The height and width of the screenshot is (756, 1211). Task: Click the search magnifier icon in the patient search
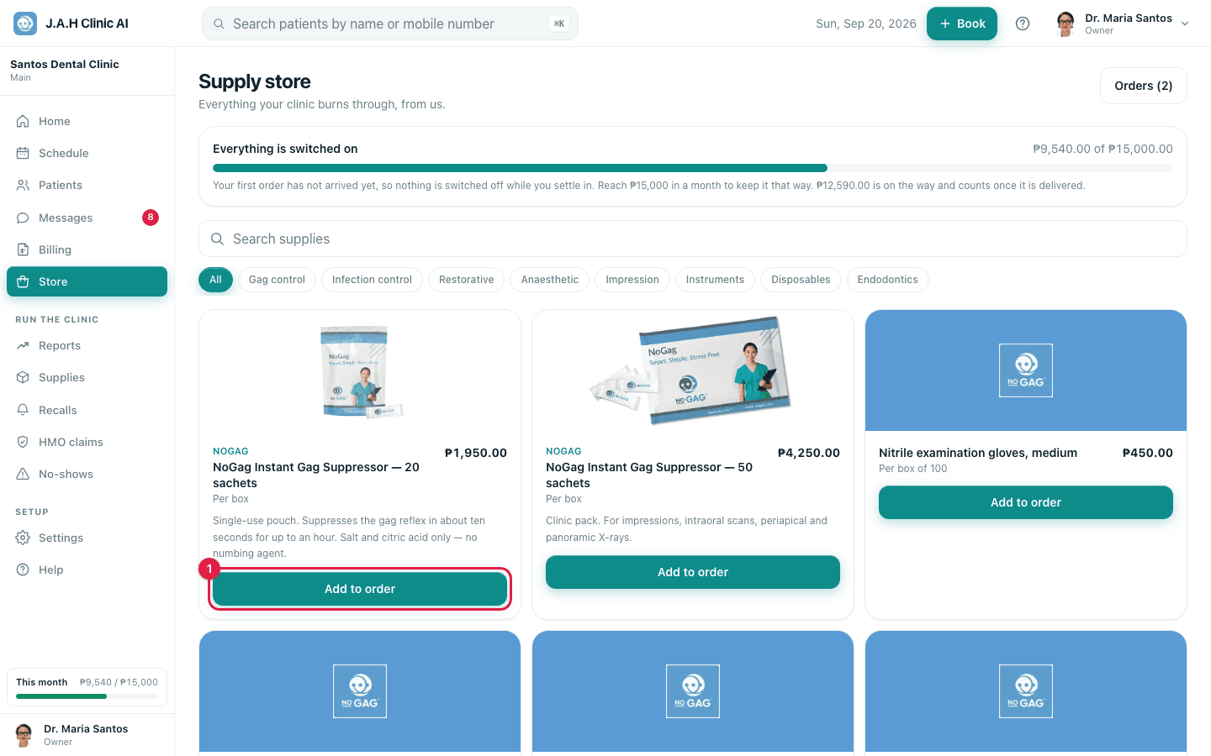(219, 24)
